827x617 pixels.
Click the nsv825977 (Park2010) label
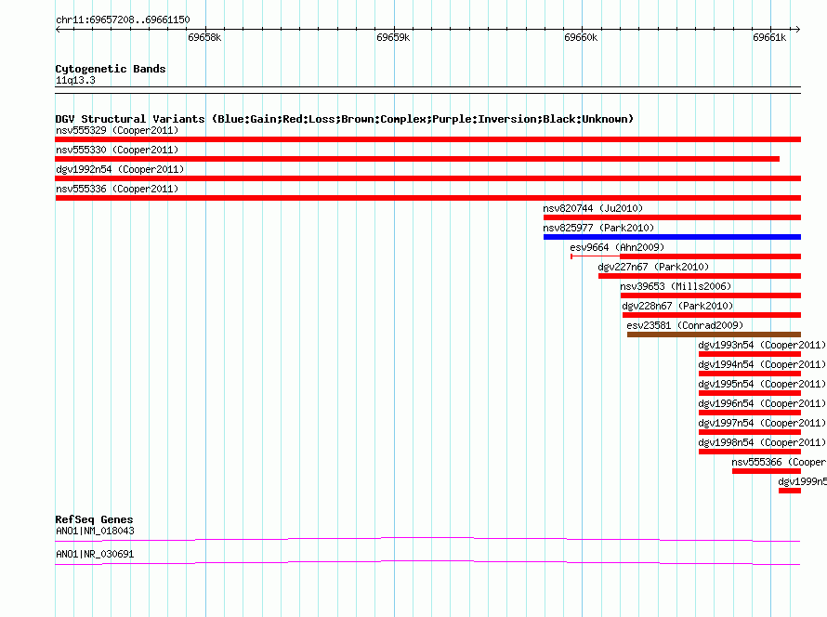point(598,228)
